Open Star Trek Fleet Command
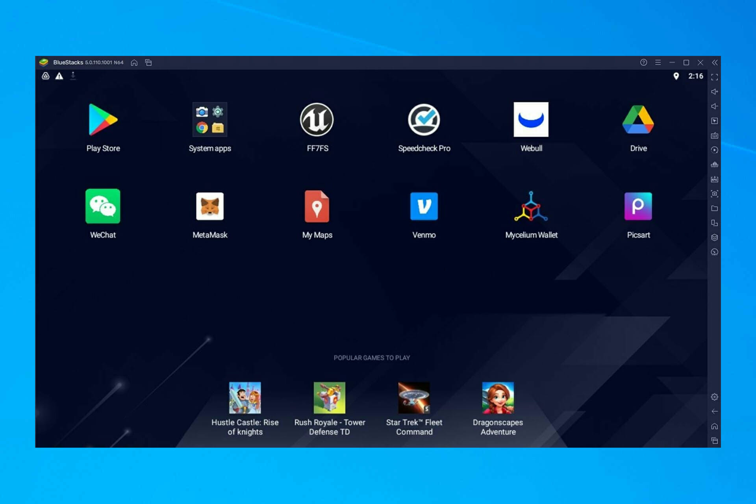Image resolution: width=756 pixels, height=504 pixels. point(414,409)
